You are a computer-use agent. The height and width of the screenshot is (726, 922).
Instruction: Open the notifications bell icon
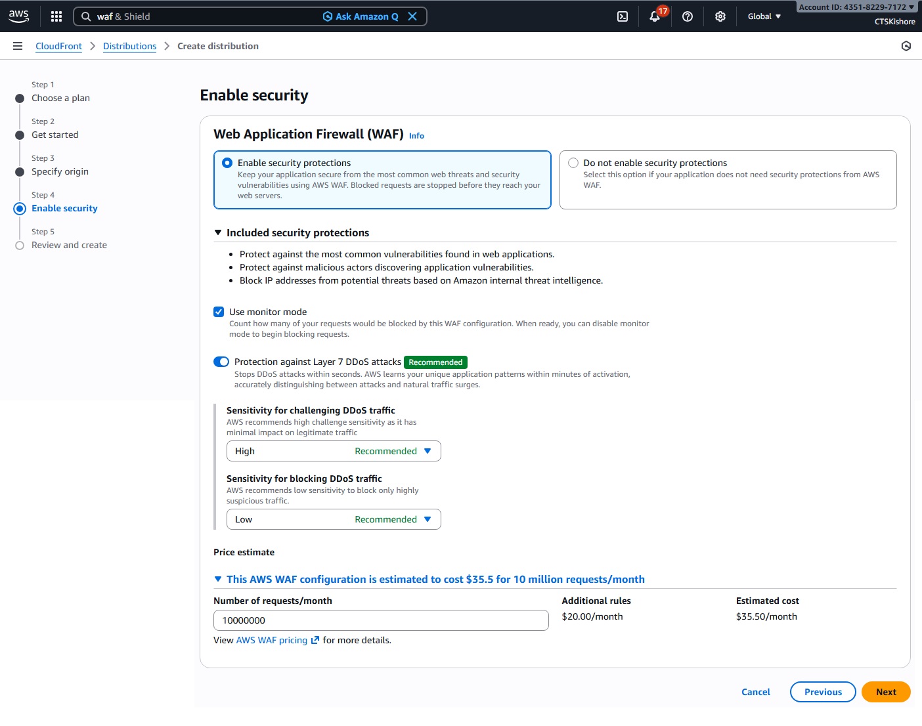click(655, 16)
